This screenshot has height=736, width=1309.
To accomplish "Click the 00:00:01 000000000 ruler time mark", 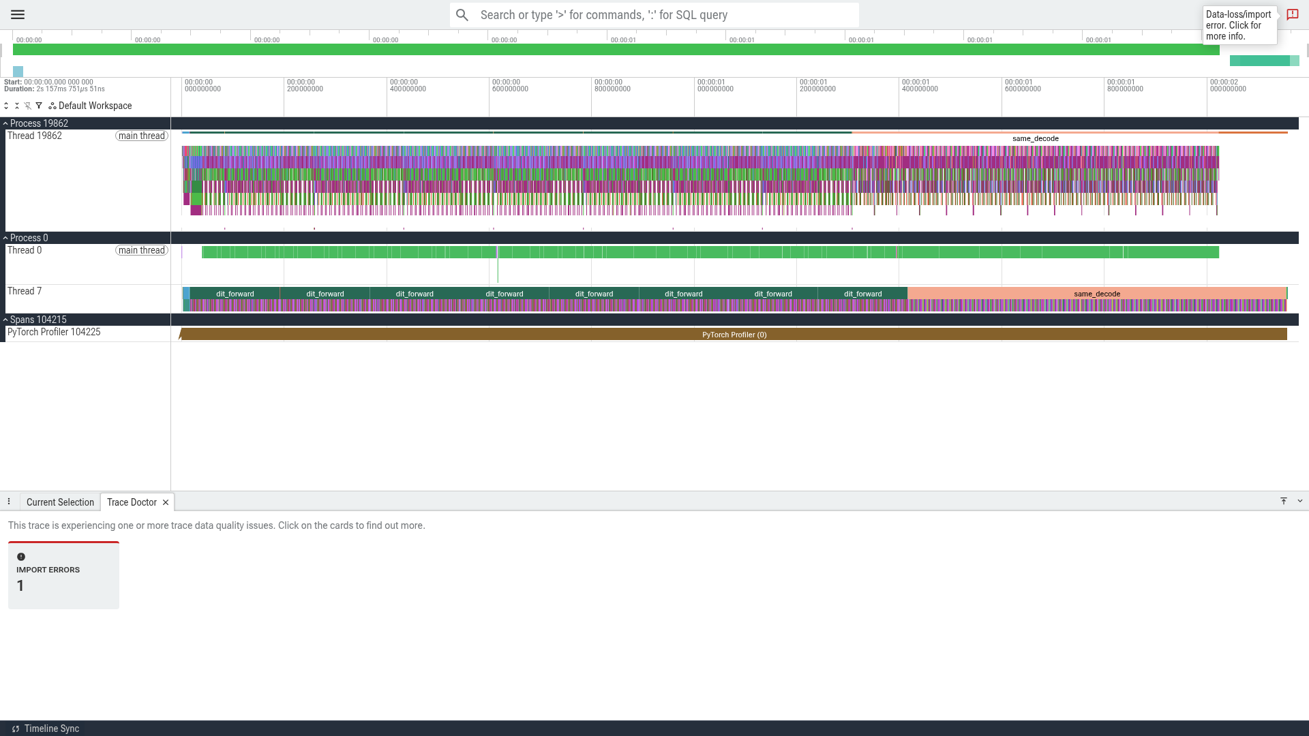I will pos(715,85).
